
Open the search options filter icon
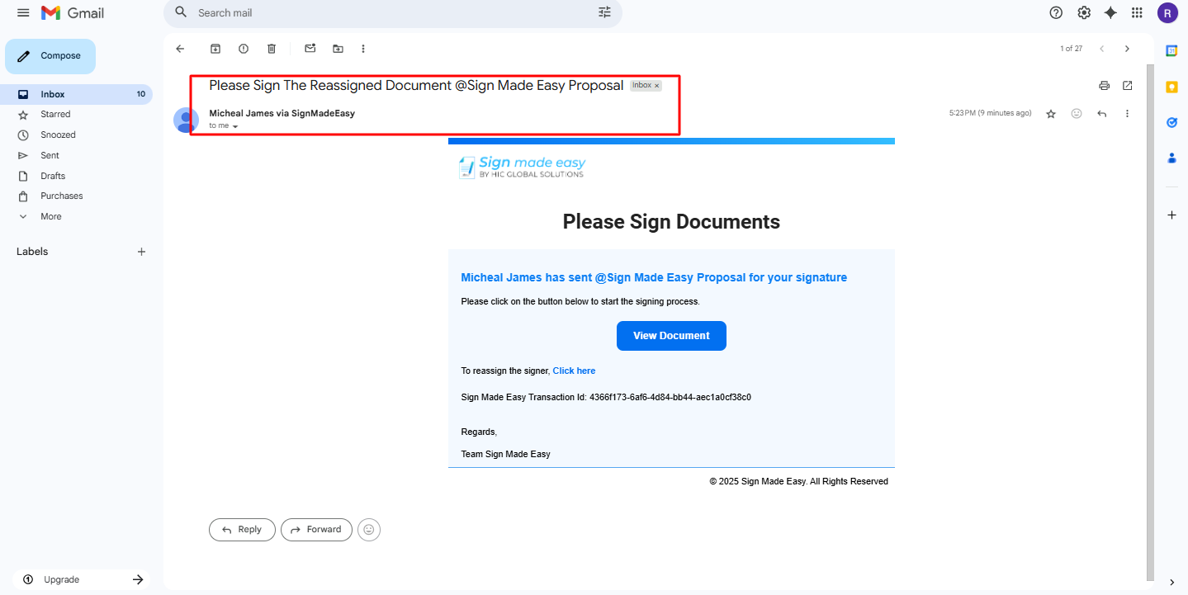(x=605, y=12)
